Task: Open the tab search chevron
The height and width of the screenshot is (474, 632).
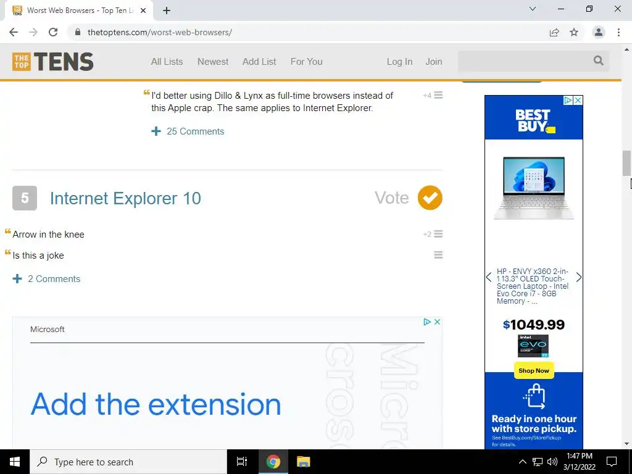Action: pyautogui.click(x=533, y=9)
